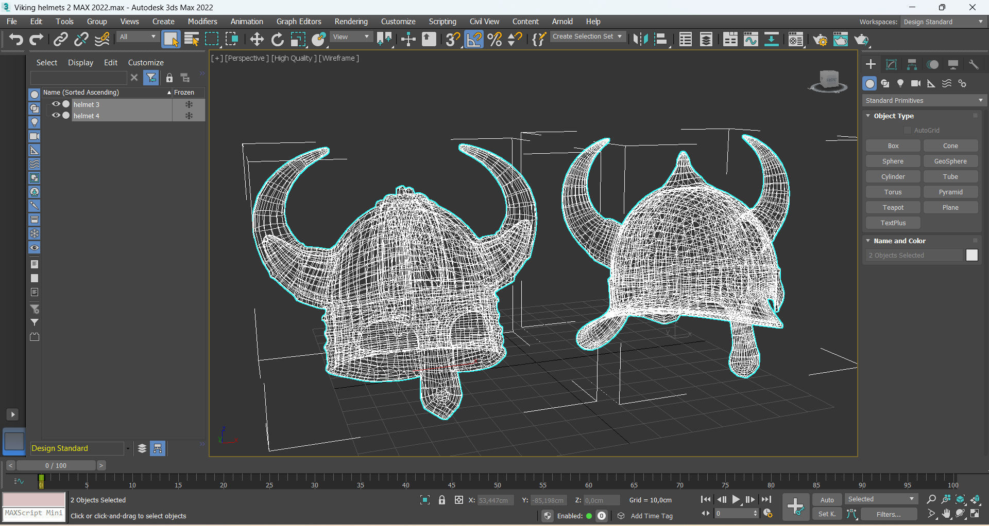
Task: Open Scene Explorer Display menu
Action: point(81,62)
